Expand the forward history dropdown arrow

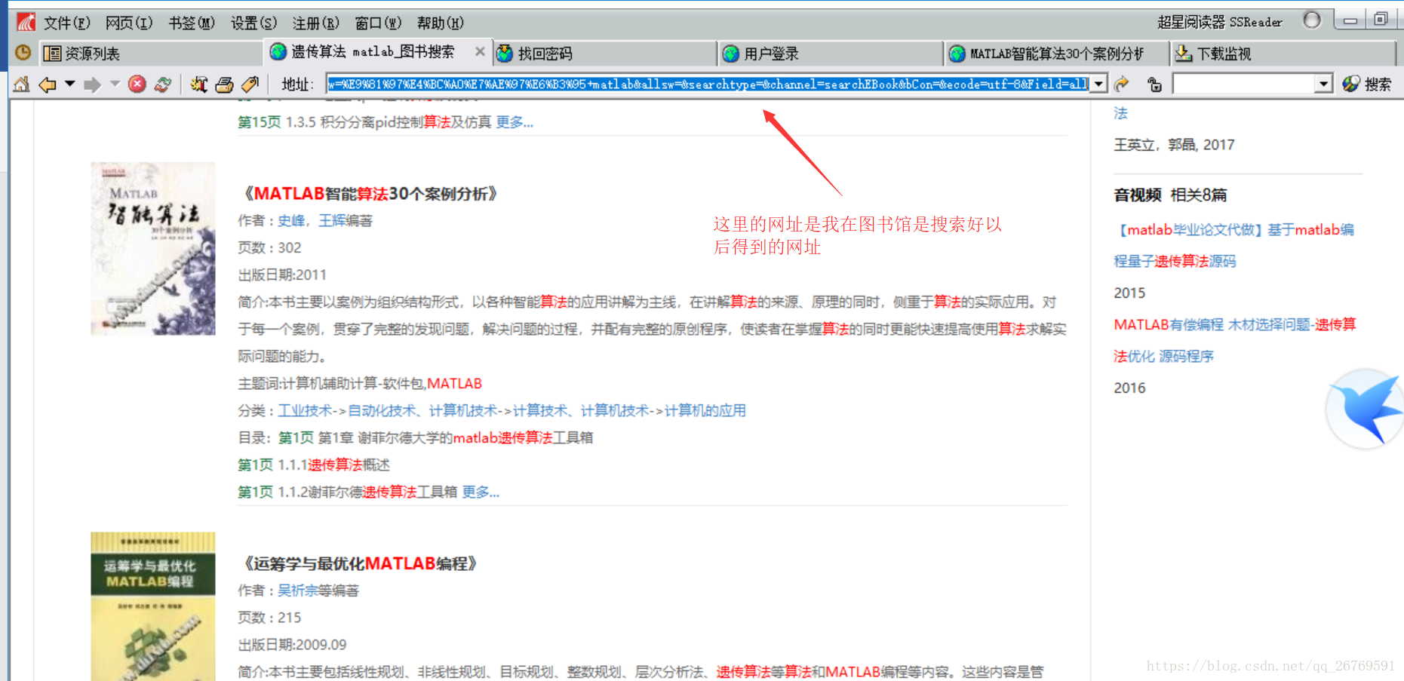pyautogui.click(x=115, y=84)
